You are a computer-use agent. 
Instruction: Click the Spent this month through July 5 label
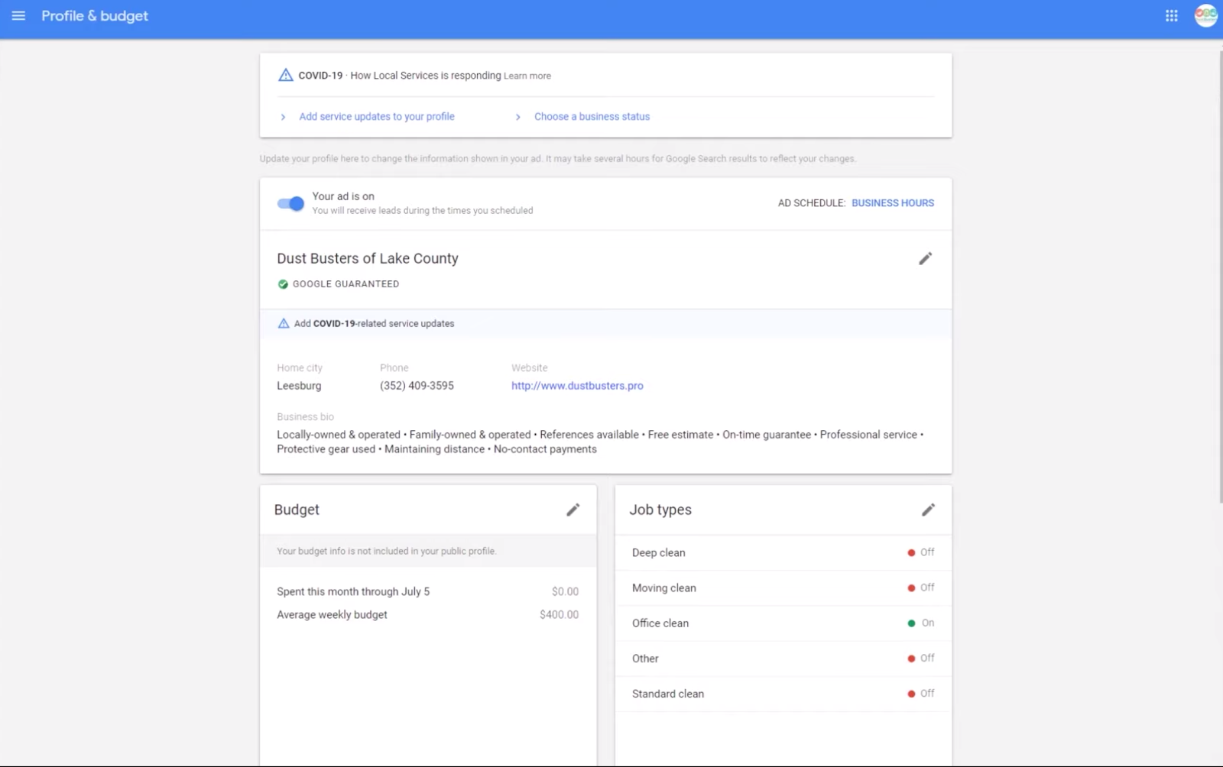pyautogui.click(x=353, y=591)
